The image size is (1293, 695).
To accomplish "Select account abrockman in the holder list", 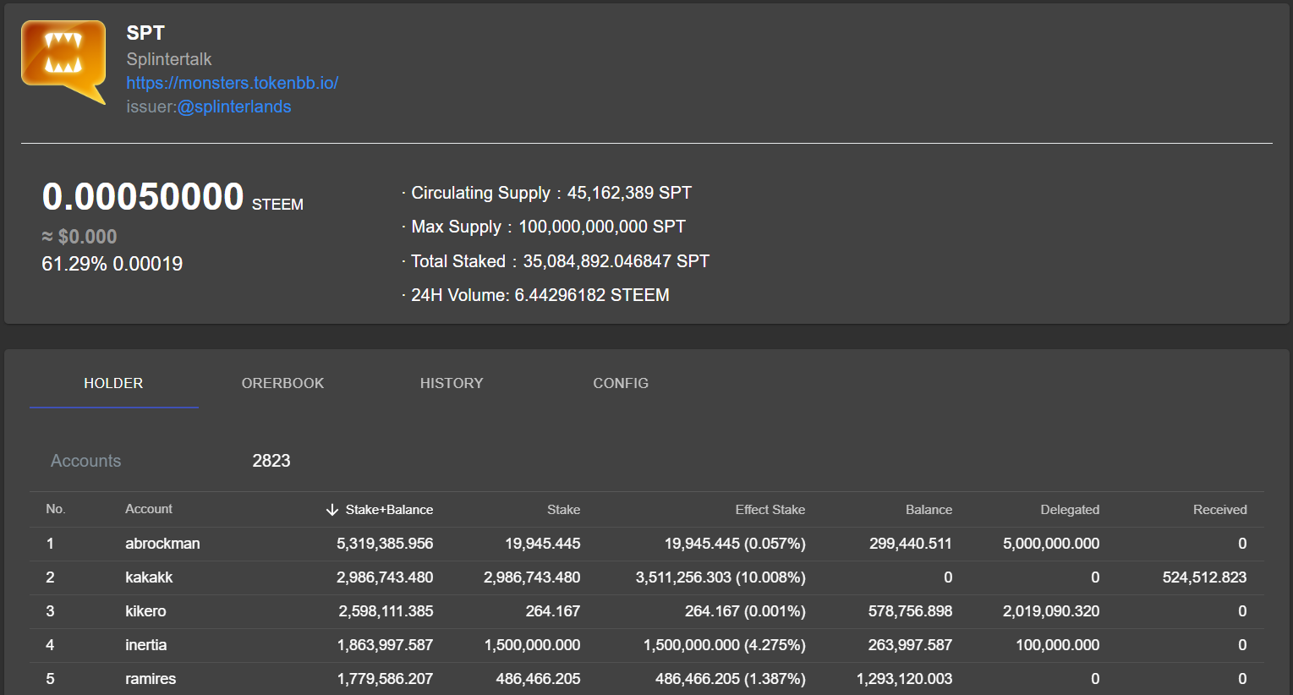I will coord(162,544).
